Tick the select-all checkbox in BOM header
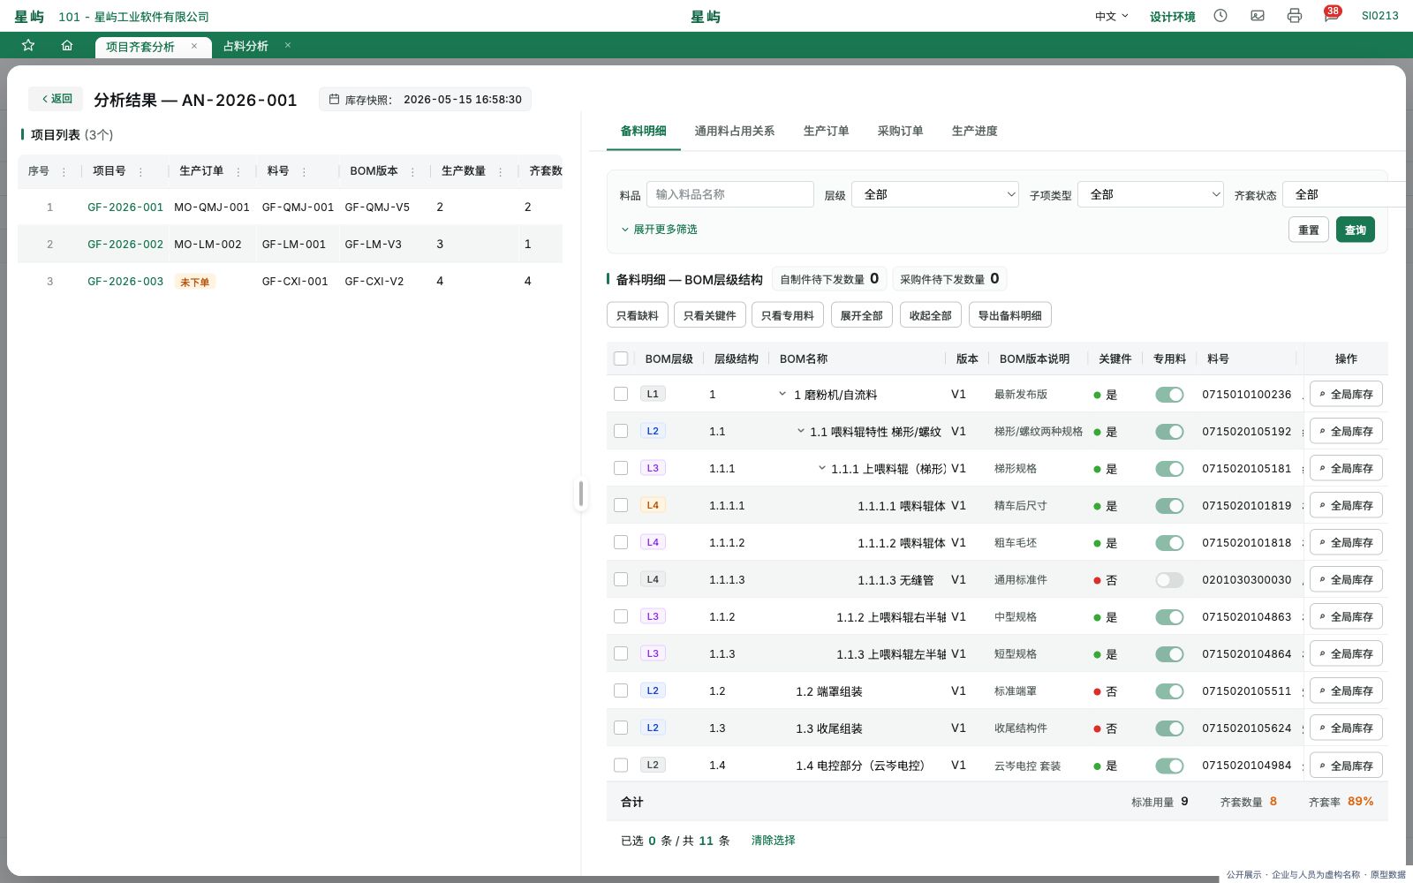1413x883 pixels. point(621,358)
